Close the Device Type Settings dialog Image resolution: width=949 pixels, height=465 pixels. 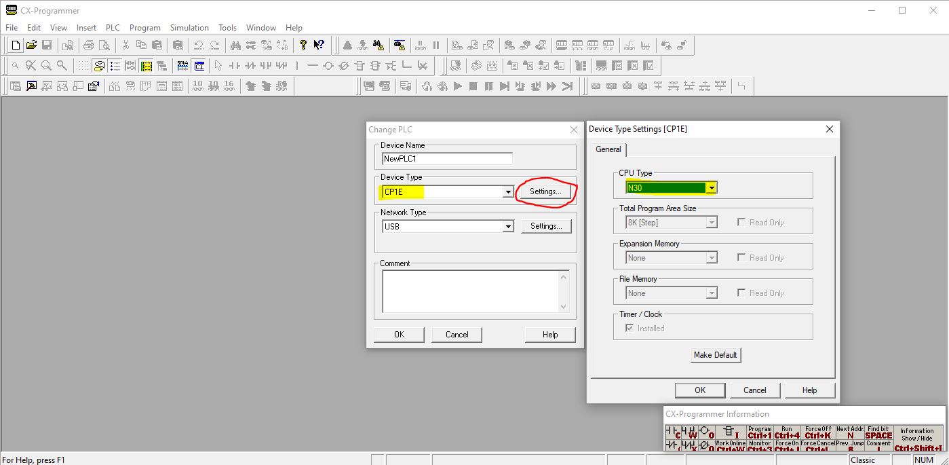coord(829,129)
